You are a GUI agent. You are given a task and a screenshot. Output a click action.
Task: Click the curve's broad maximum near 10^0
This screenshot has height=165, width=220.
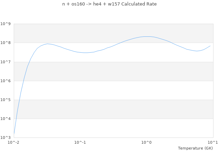pyautogui.click(x=147, y=36)
